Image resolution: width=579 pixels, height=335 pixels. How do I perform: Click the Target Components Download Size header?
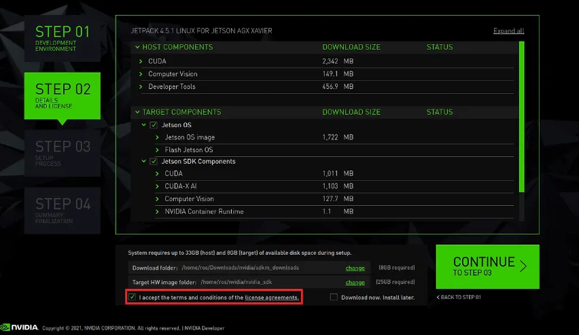pyautogui.click(x=351, y=112)
